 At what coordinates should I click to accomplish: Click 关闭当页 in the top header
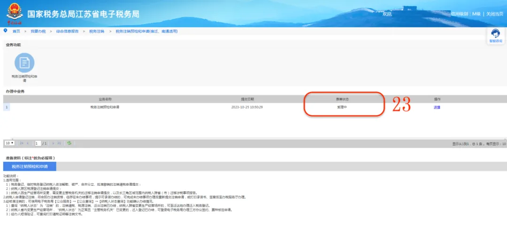point(495,14)
